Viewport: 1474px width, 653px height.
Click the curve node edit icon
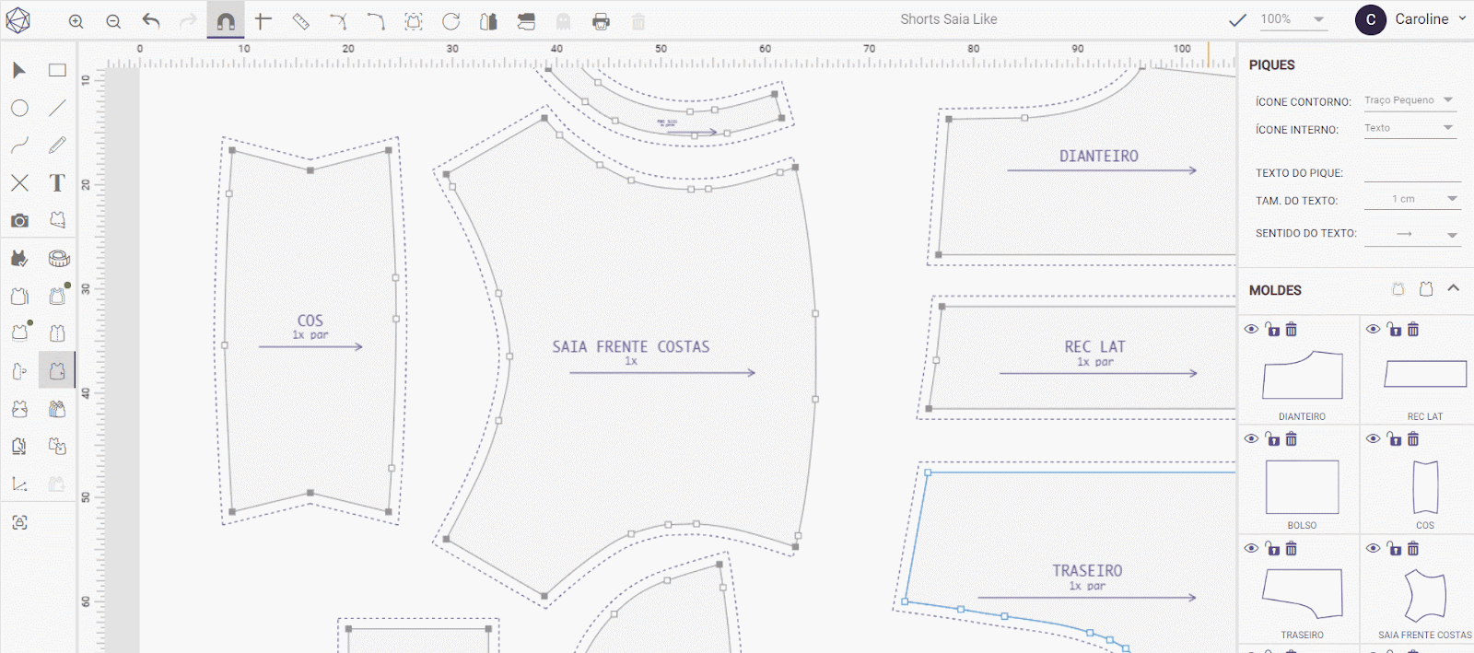[338, 21]
